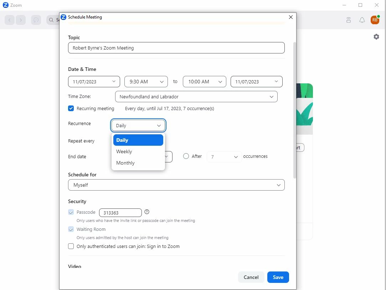Toggle the Waiting Room checkbox

(71, 229)
